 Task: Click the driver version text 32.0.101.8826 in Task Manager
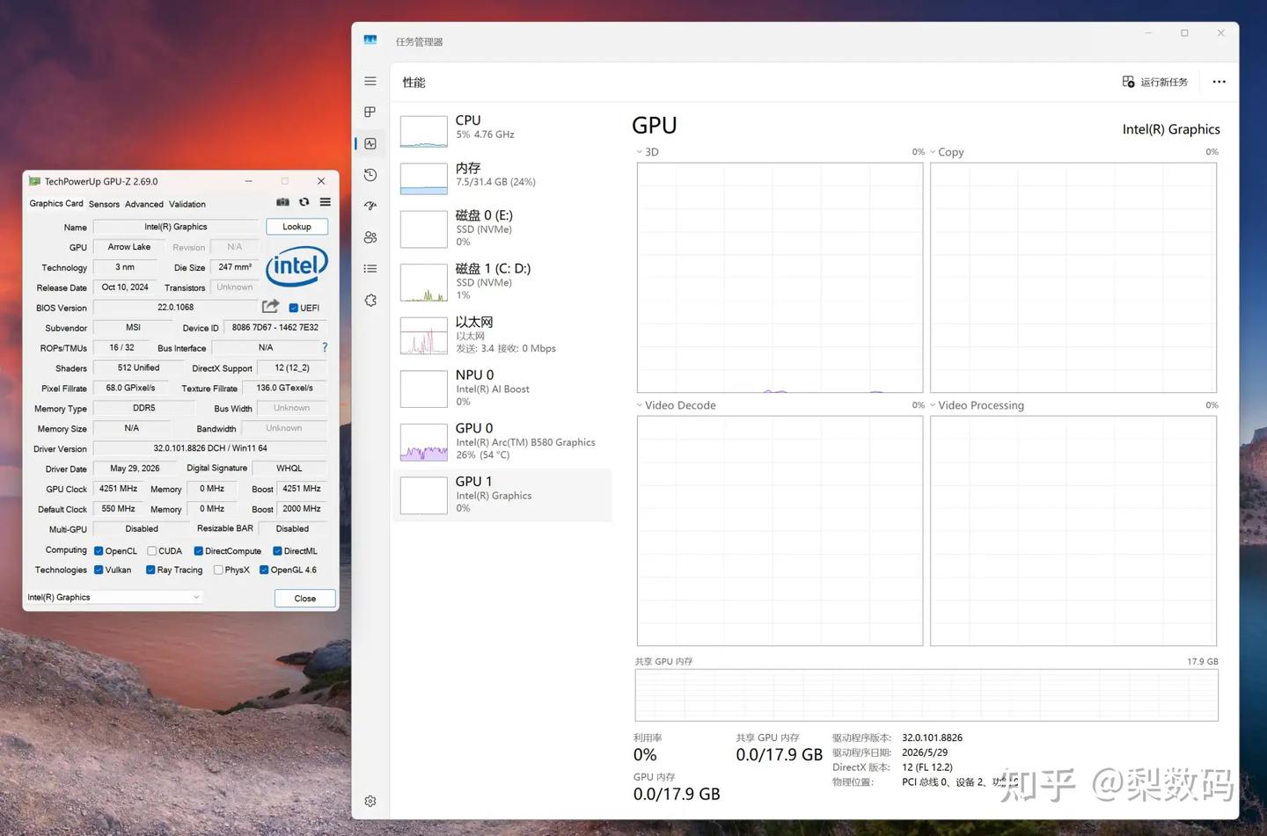pyautogui.click(x=932, y=738)
